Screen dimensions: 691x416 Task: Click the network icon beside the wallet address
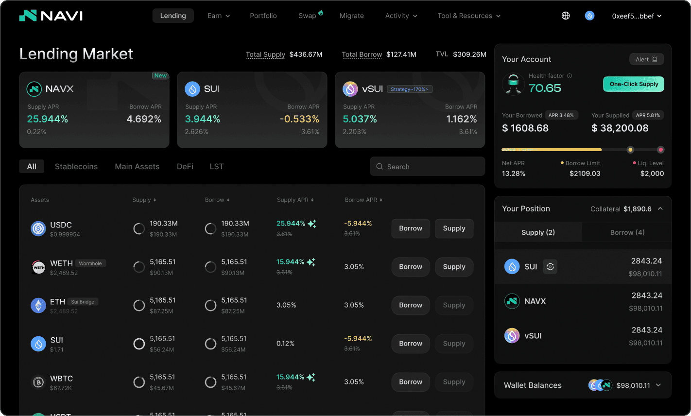589,15
